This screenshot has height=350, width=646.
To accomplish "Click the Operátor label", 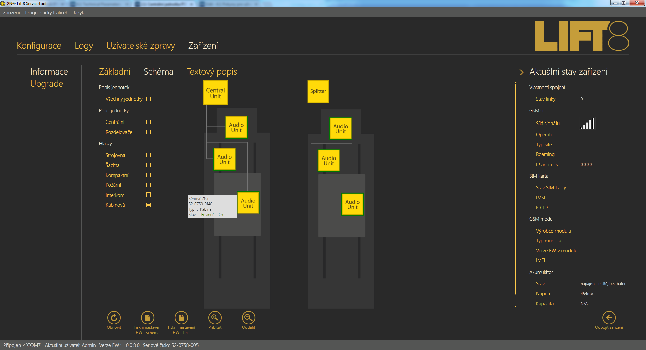I will (x=545, y=135).
